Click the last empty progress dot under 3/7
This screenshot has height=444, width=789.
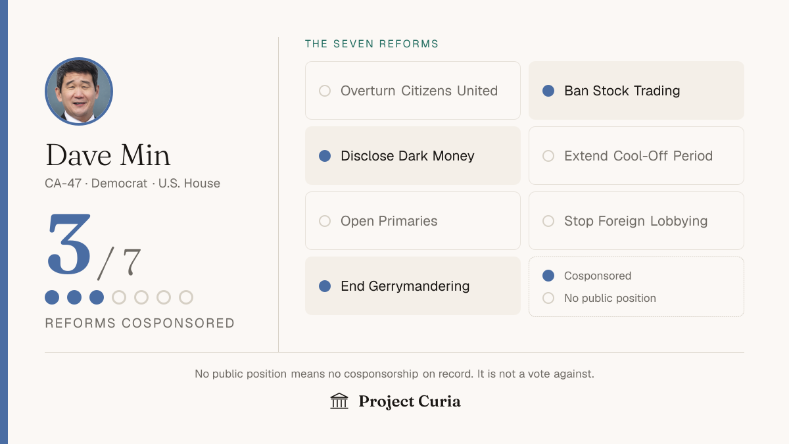click(x=186, y=297)
